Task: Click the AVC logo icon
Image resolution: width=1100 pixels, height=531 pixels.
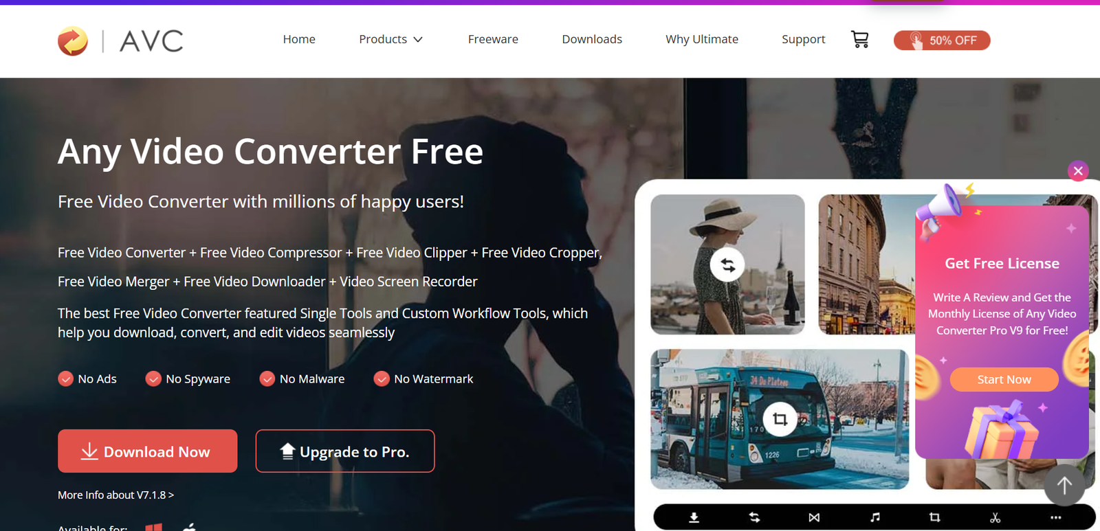Action: click(73, 41)
